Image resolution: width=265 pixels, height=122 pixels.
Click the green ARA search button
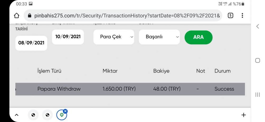click(198, 37)
